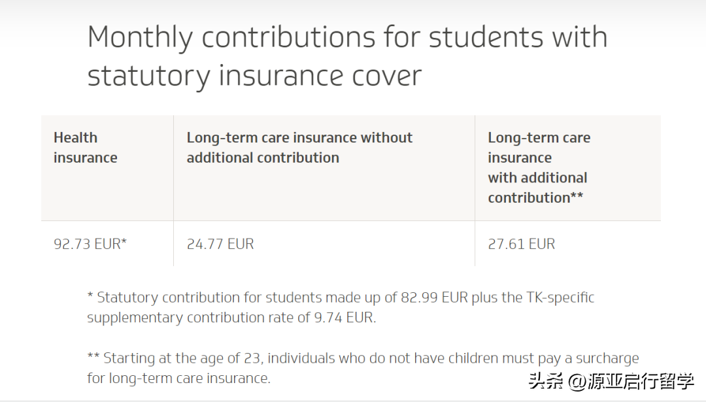The width and height of the screenshot is (706, 402).
Task: Click the 24.77 EUR table cell
Action: (x=220, y=244)
